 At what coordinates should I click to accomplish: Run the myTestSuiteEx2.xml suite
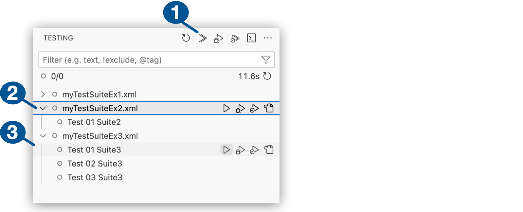click(x=226, y=108)
